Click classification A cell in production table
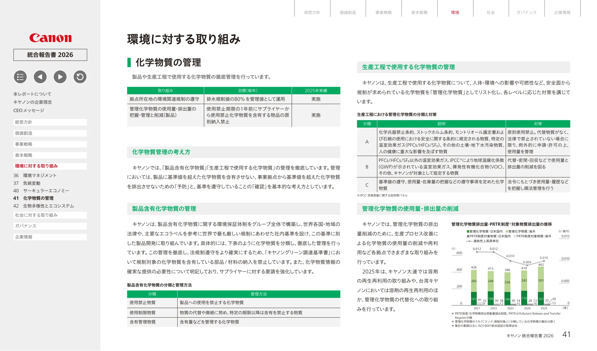 coord(367,142)
